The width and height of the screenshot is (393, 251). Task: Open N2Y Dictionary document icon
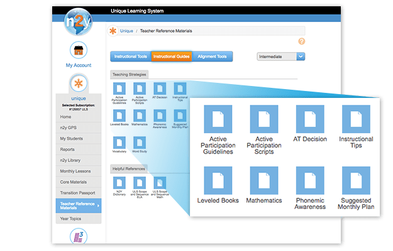pyautogui.click(x=119, y=183)
